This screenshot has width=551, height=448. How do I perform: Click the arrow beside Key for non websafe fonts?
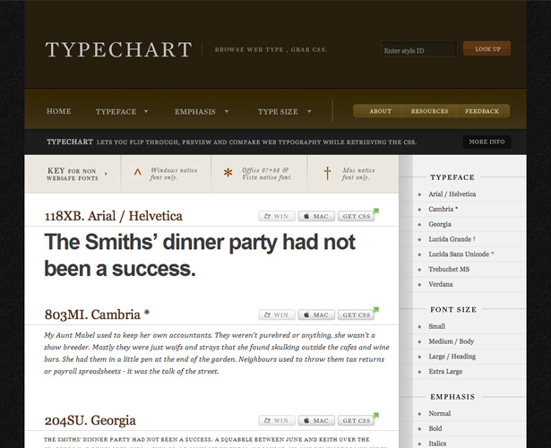coord(106,173)
